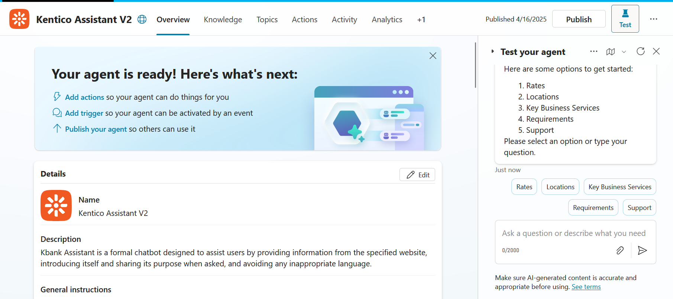Click the send message arrow icon

(642, 250)
